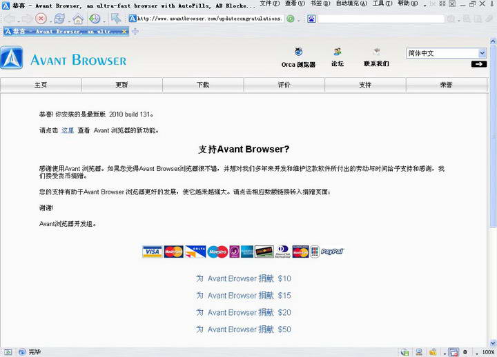Expand the Refresh button dropdown arrow
497x357 pixels.
69,21
